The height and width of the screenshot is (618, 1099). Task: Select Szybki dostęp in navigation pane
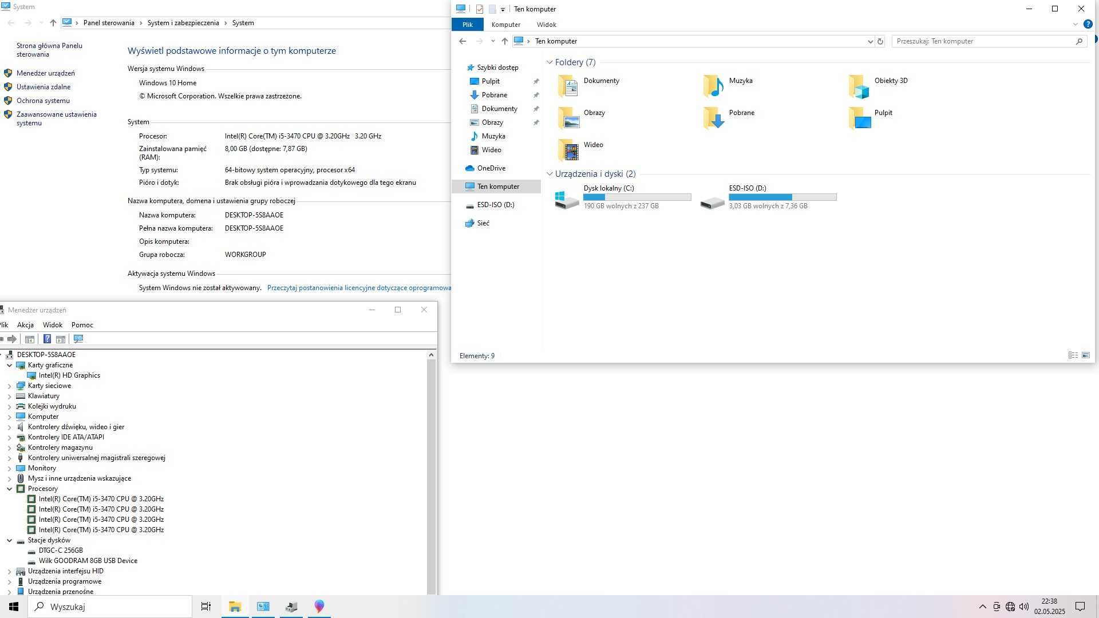click(497, 68)
